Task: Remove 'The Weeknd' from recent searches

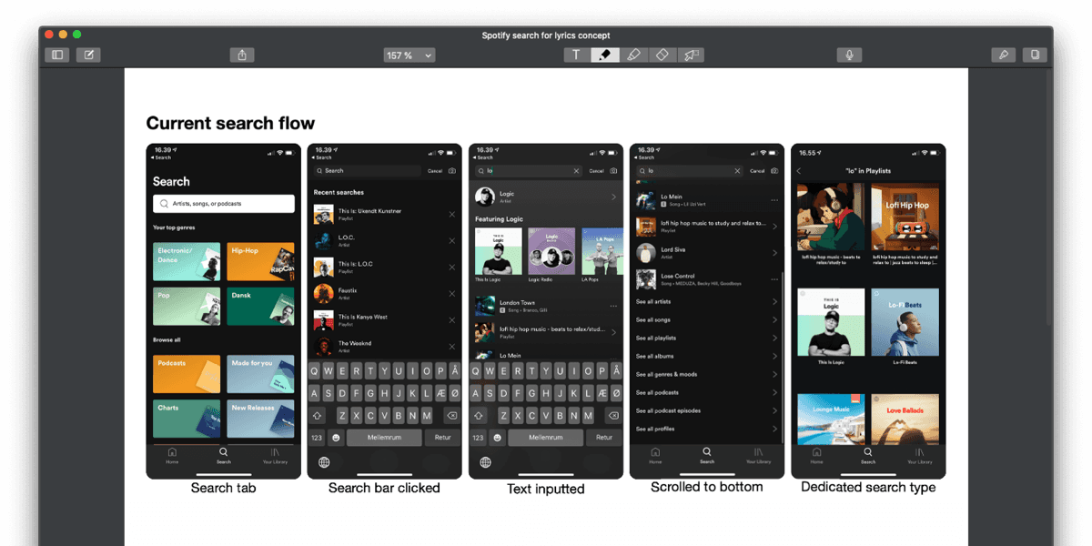Action: tap(452, 346)
